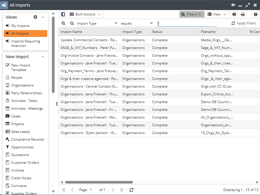The image size is (260, 195).
Task: Select the Update Commercial Contacts import row
Action: [x=159, y=40]
